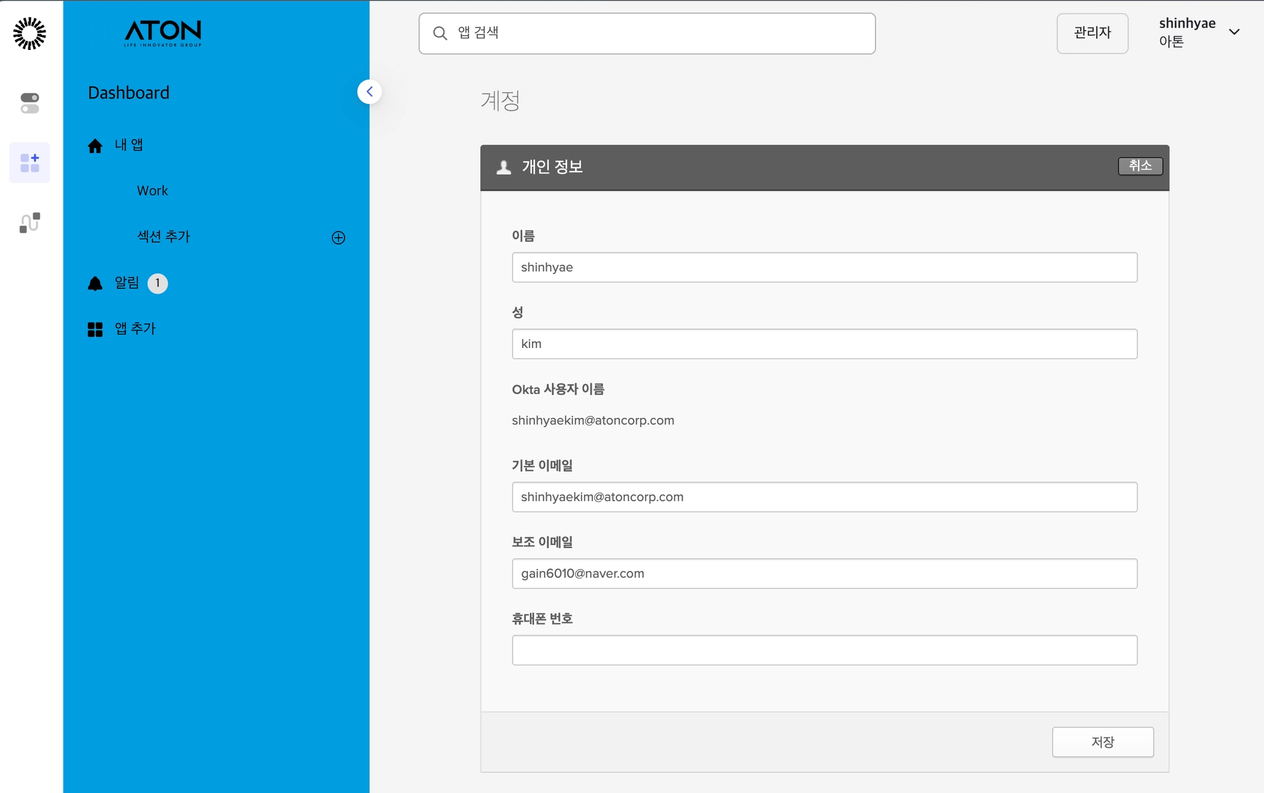Click the 이름 field label
The height and width of the screenshot is (793, 1264).
523,236
